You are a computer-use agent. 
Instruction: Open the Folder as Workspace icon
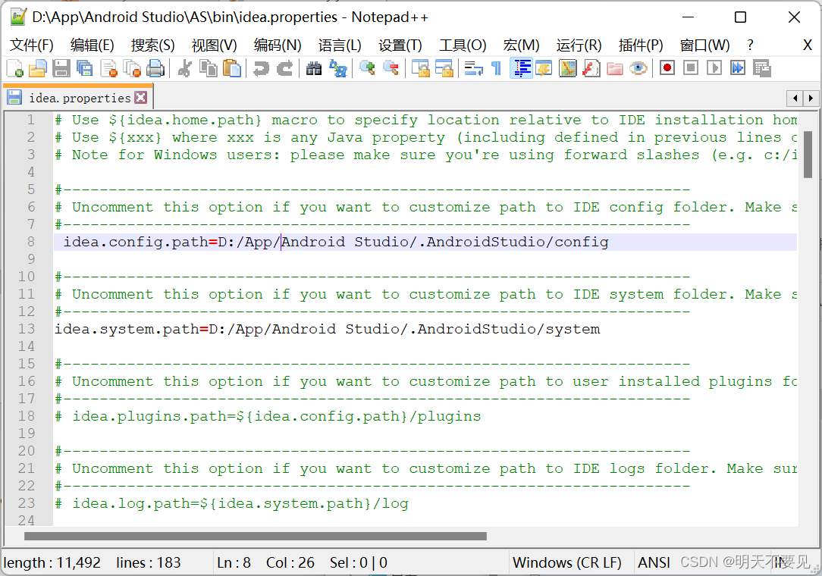click(x=615, y=69)
